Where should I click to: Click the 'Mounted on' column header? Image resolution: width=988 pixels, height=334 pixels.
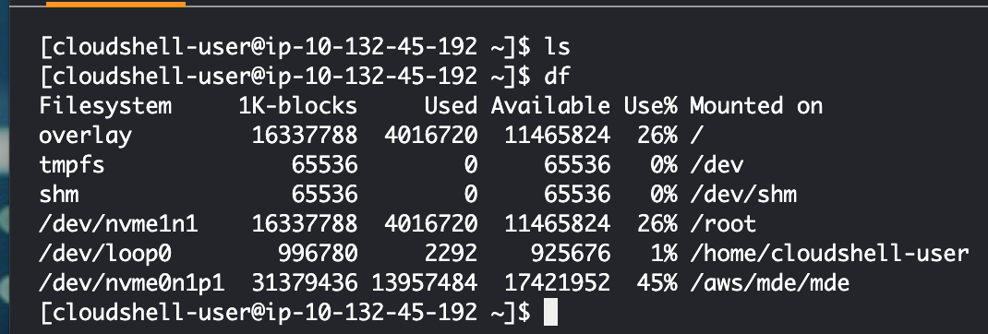point(756,106)
